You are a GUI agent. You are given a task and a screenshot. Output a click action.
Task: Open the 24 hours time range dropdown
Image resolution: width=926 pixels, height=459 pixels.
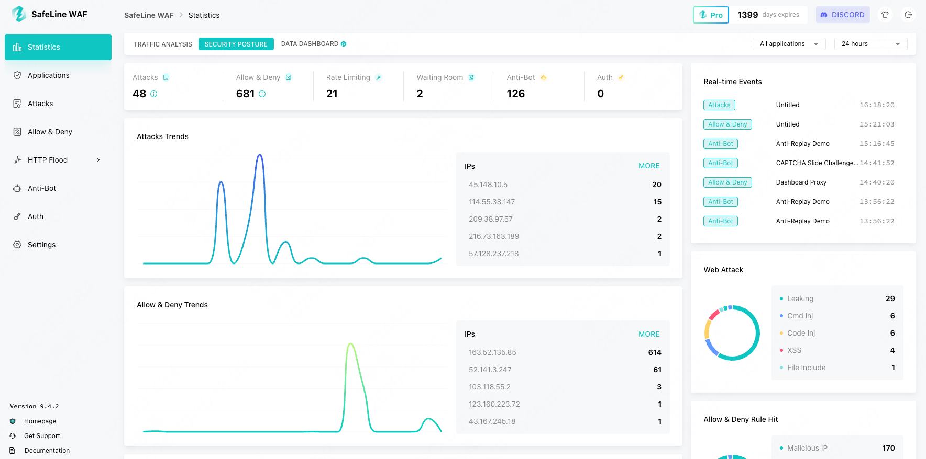click(871, 44)
